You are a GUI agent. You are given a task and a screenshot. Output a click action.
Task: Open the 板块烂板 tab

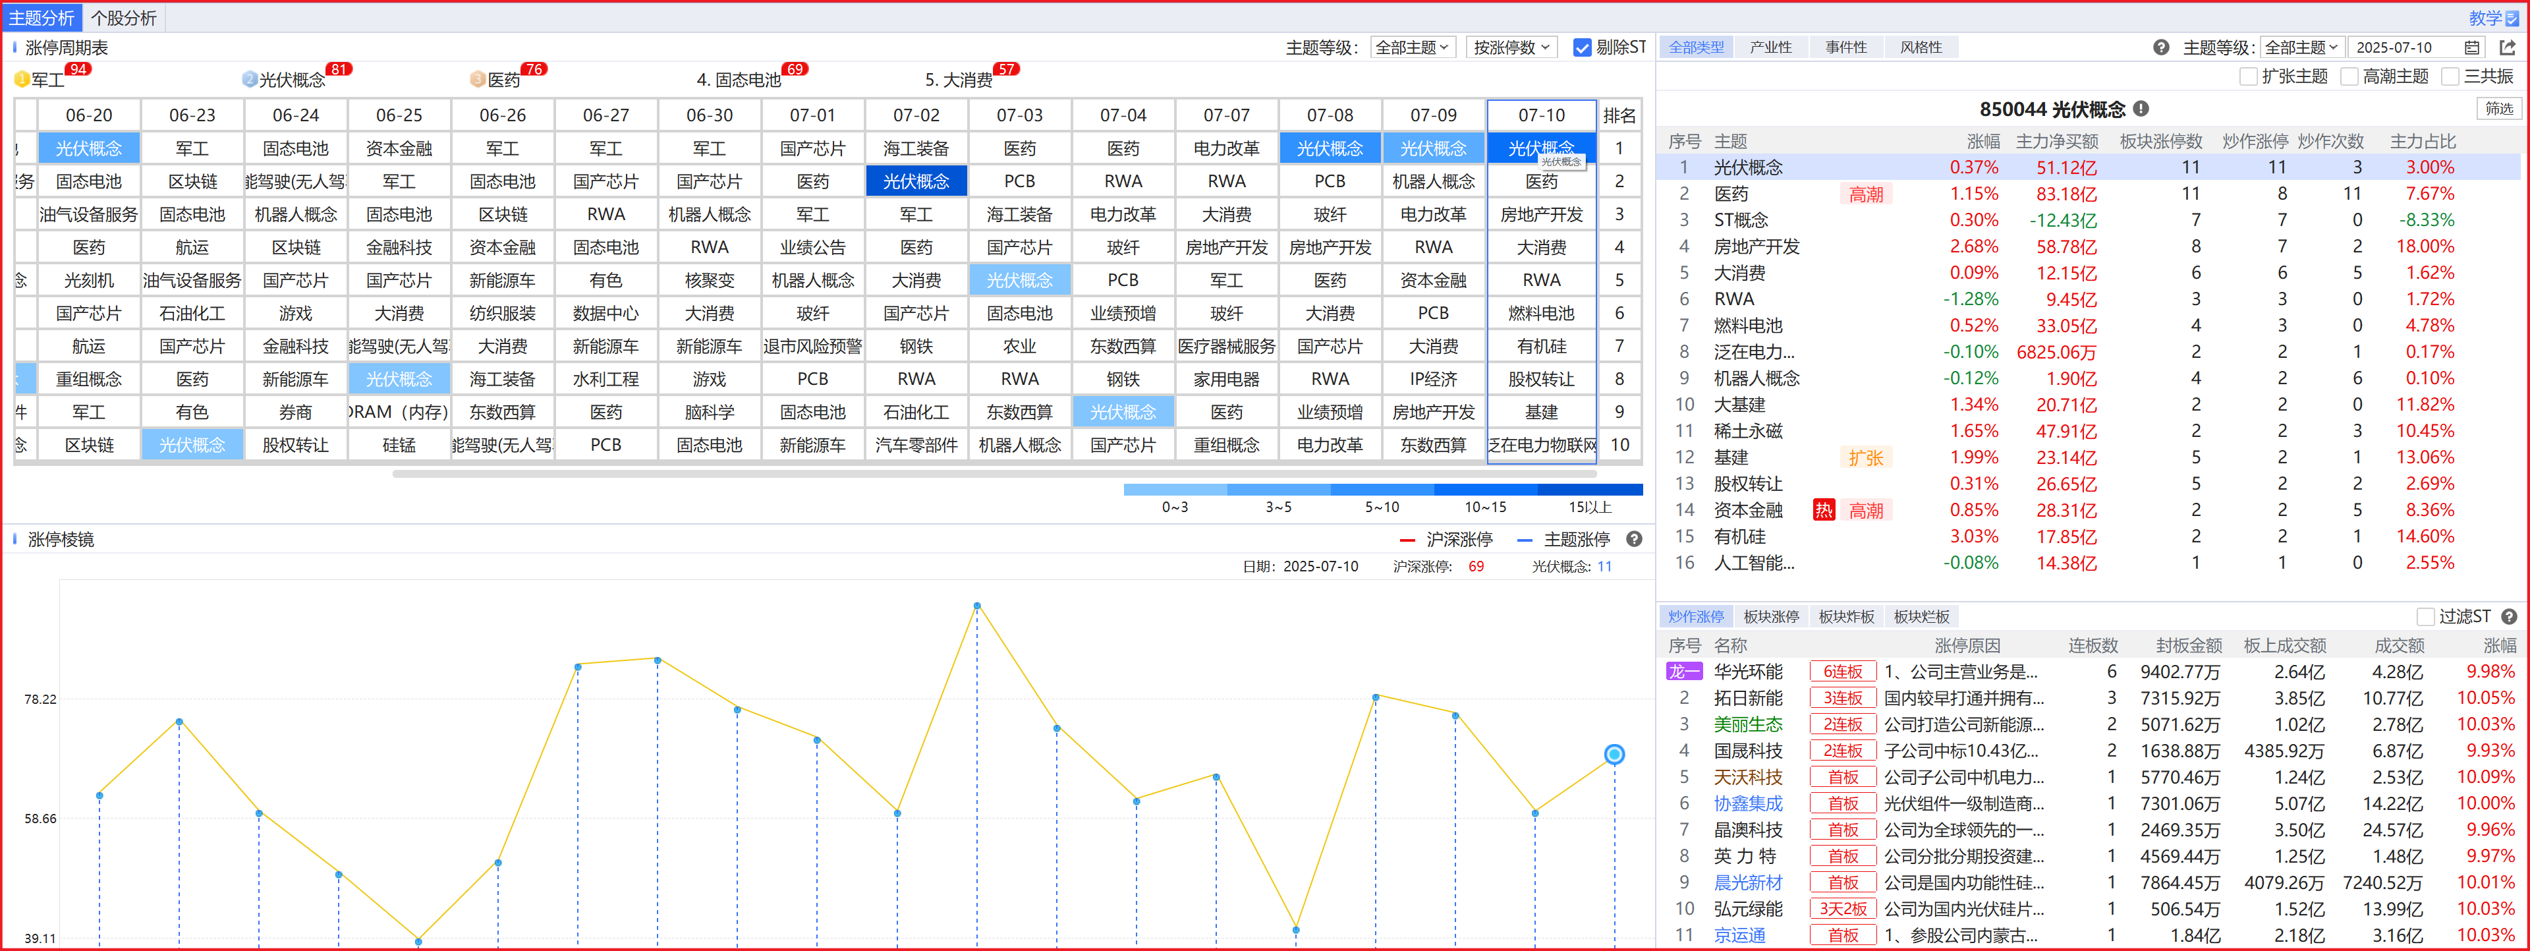(x=1921, y=616)
